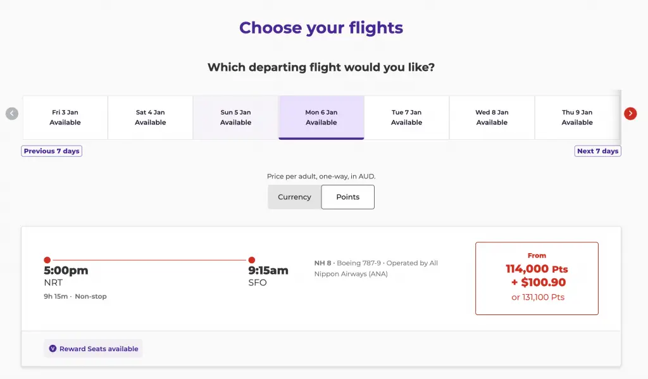The width and height of the screenshot is (648, 379).
Task: Select the Wed 8 Jan date tab
Action: click(492, 118)
